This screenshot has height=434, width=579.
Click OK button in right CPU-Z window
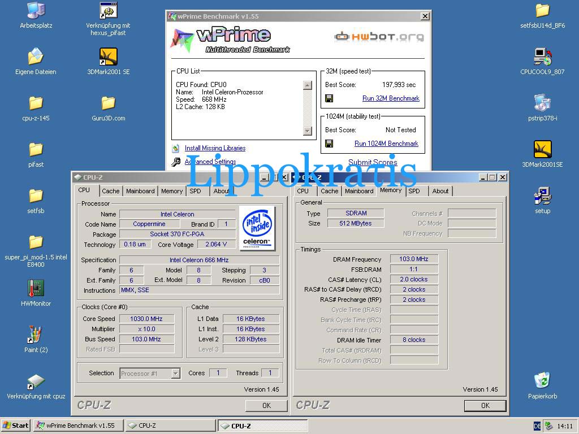485,406
